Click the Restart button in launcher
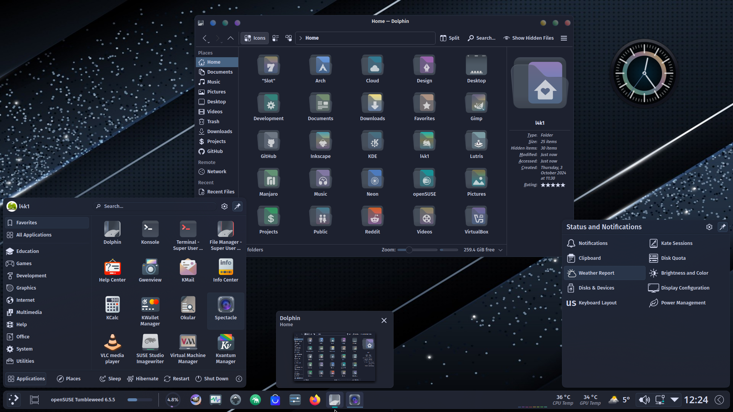This screenshot has width=733, height=412. 177,379
